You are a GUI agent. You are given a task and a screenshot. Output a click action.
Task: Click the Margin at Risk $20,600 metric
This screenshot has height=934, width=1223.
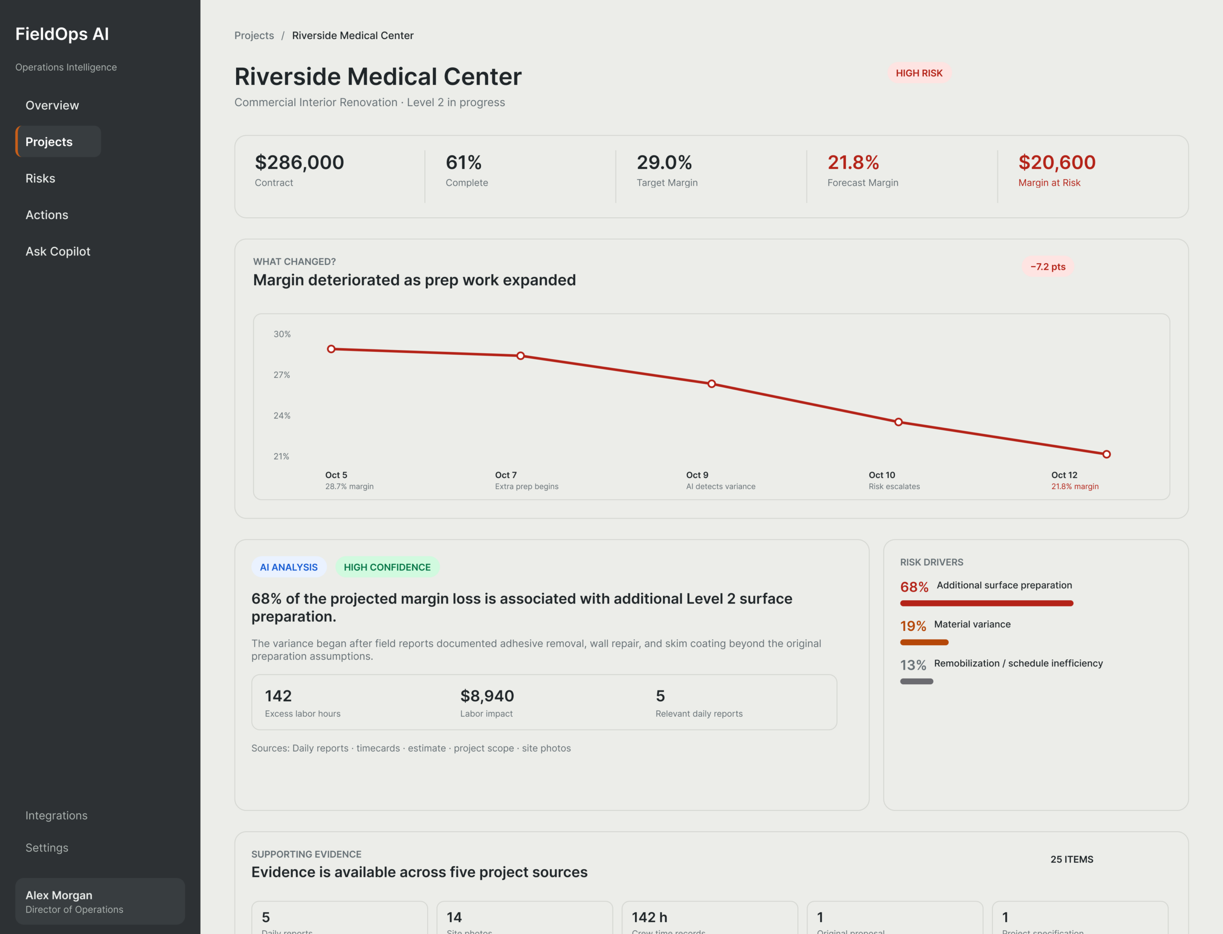[1057, 170]
